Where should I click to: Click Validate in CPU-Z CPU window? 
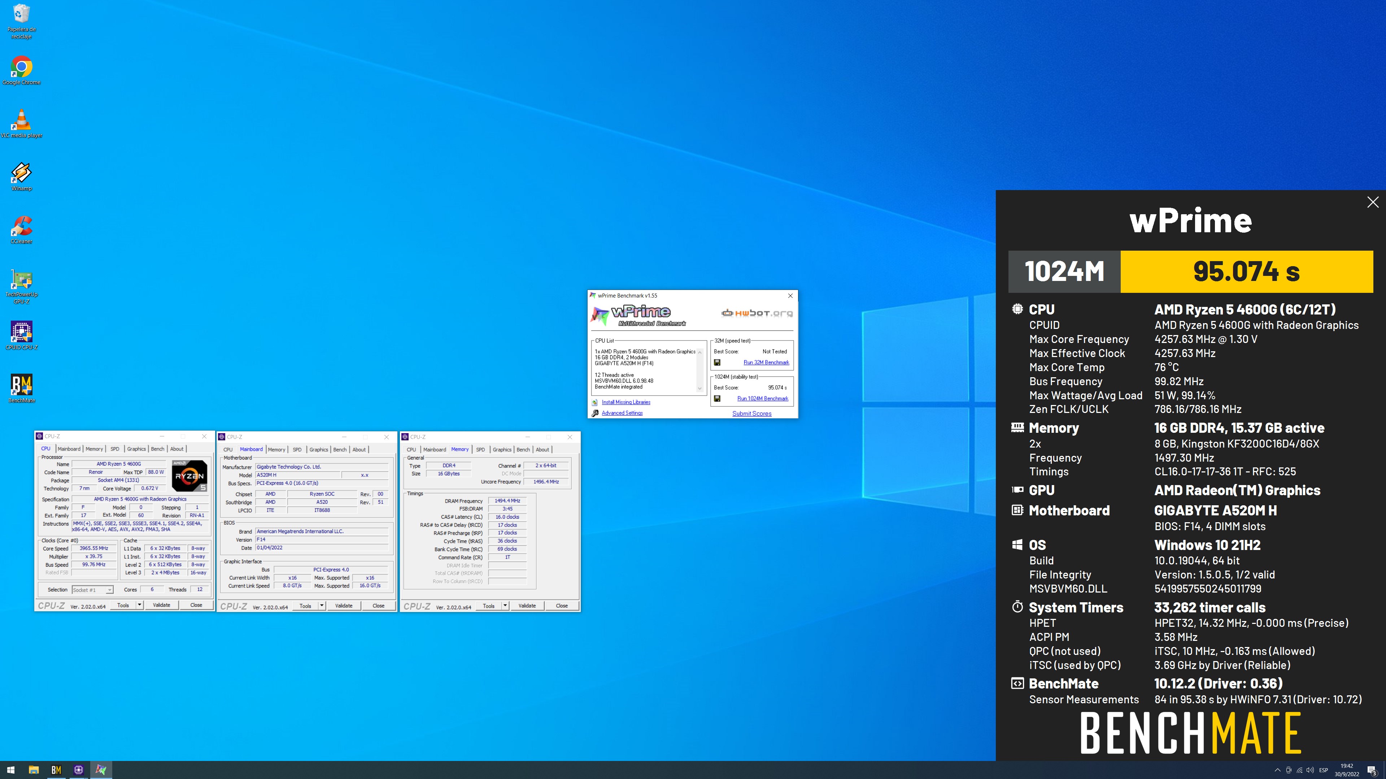coord(161,605)
